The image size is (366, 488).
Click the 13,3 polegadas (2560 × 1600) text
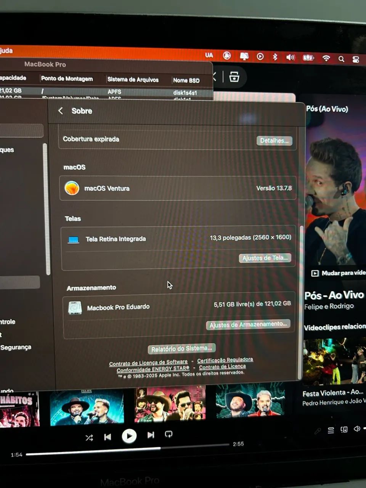[x=250, y=237]
